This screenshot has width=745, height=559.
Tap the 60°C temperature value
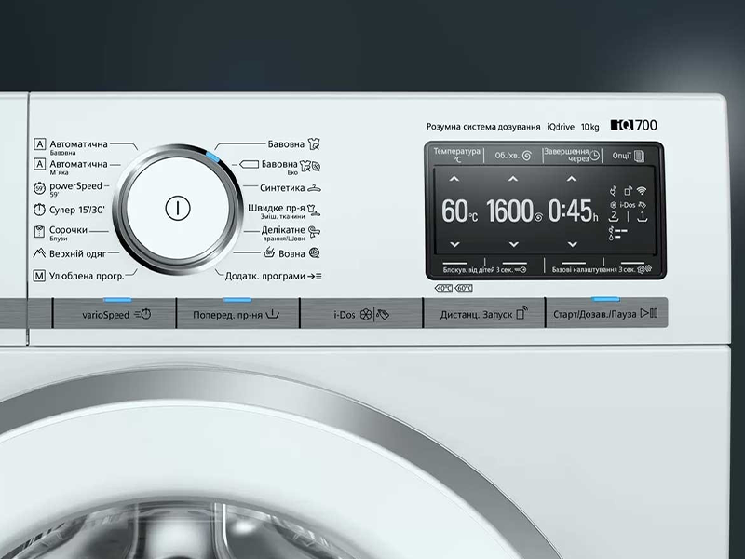[x=459, y=211]
